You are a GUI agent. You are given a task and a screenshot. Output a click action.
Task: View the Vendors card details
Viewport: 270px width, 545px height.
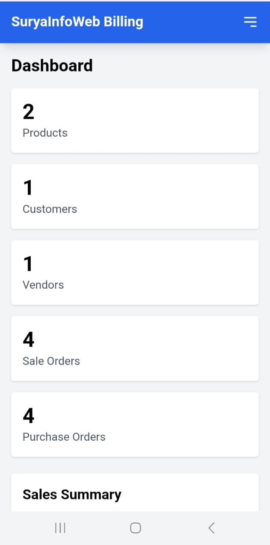point(135,272)
